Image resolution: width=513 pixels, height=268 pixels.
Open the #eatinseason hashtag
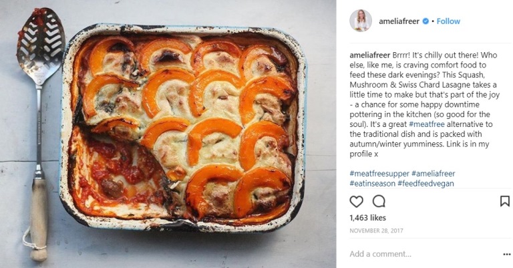point(372,183)
